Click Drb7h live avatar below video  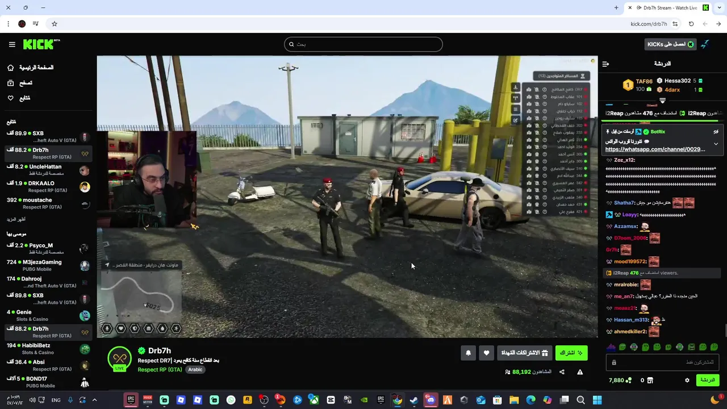[119, 359]
